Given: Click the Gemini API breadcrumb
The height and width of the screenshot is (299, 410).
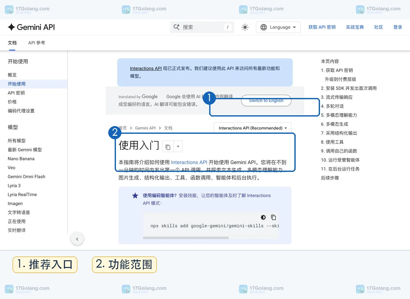Looking at the screenshot, I should click(x=145, y=128).
